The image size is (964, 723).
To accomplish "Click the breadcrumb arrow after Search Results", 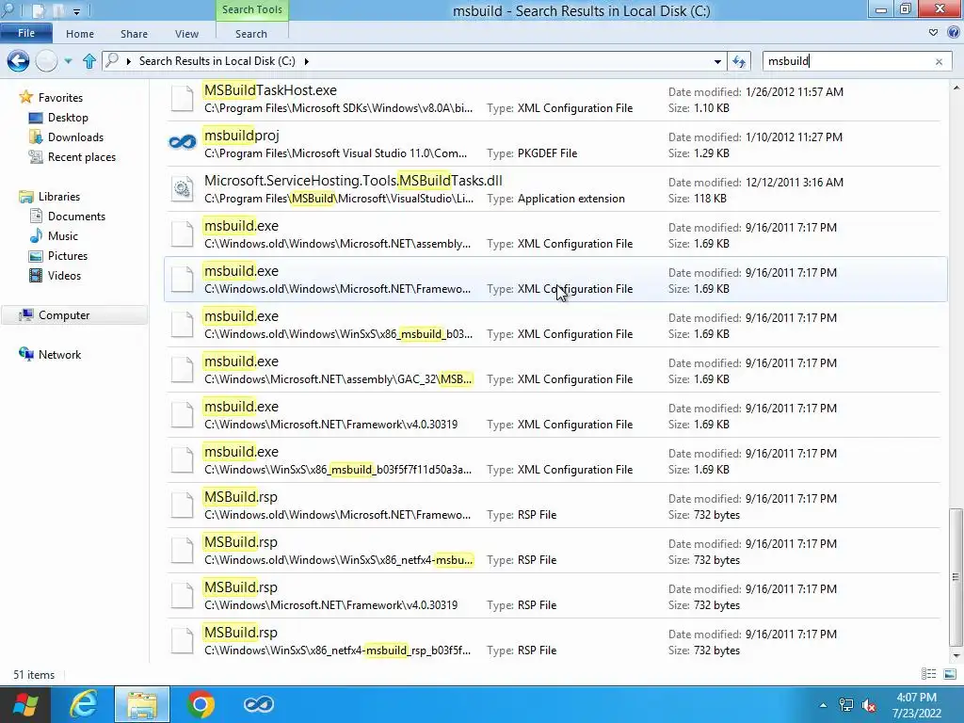I will coord(306,61).
